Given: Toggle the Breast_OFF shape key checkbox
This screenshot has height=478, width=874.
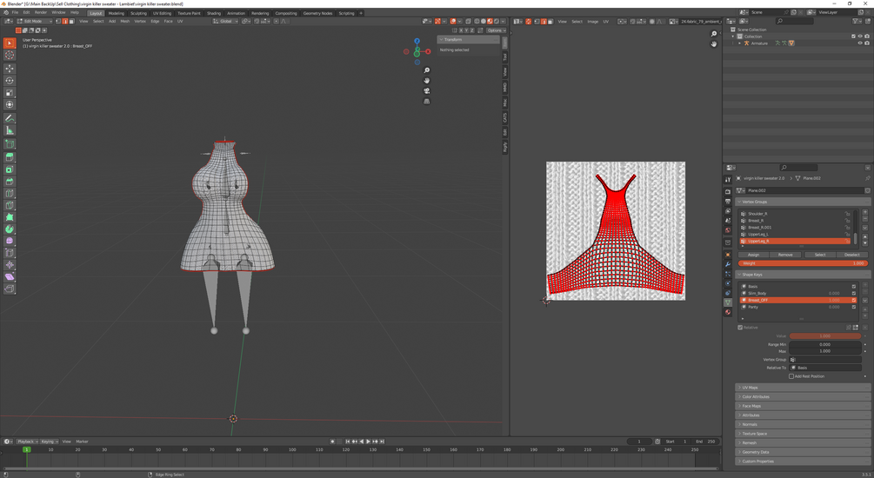Looking at the screenshot, I should point(854,300).
